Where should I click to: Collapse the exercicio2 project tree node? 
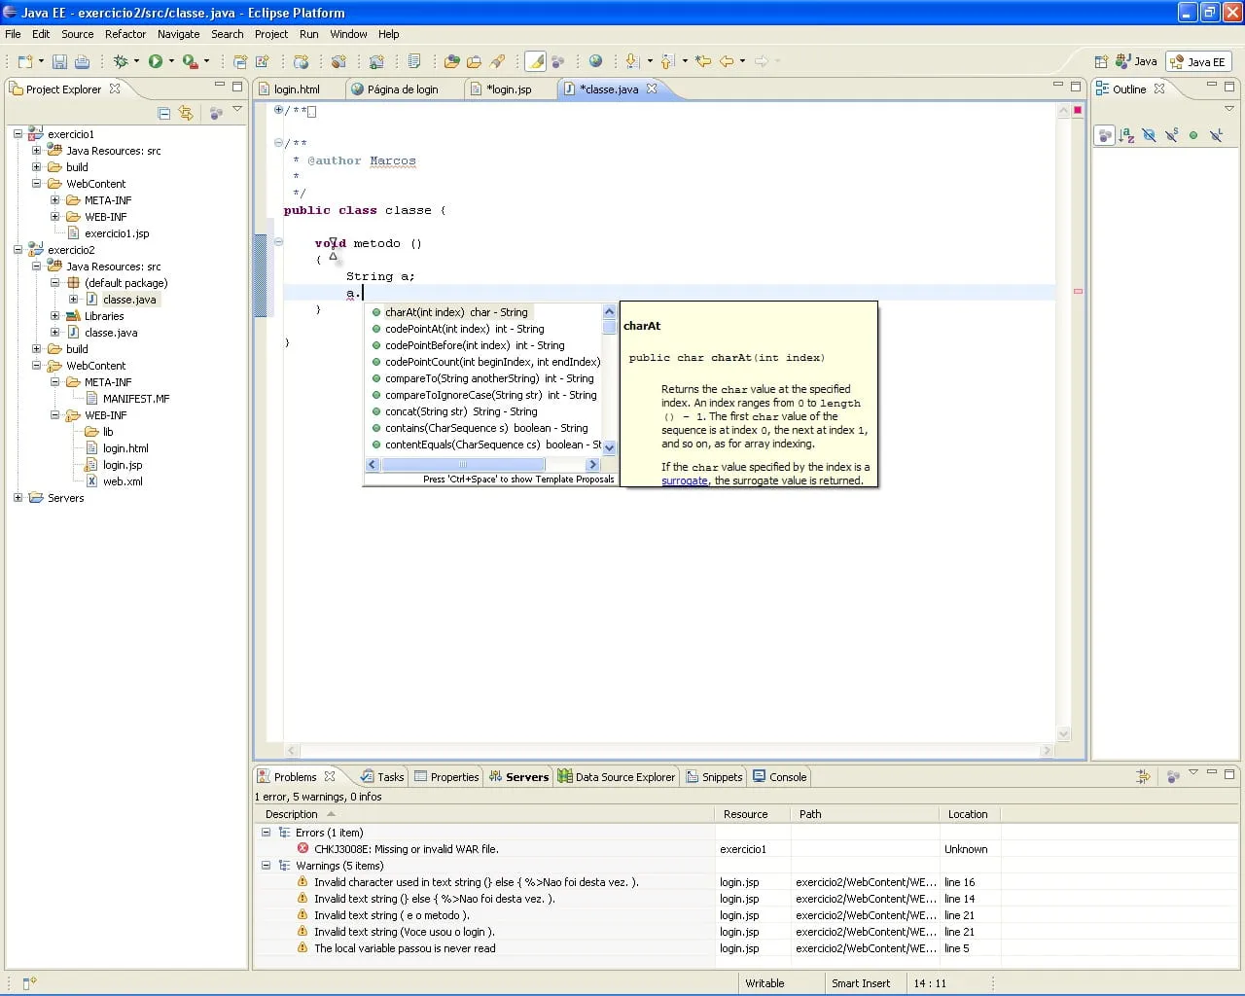click(x=18, y=250)
